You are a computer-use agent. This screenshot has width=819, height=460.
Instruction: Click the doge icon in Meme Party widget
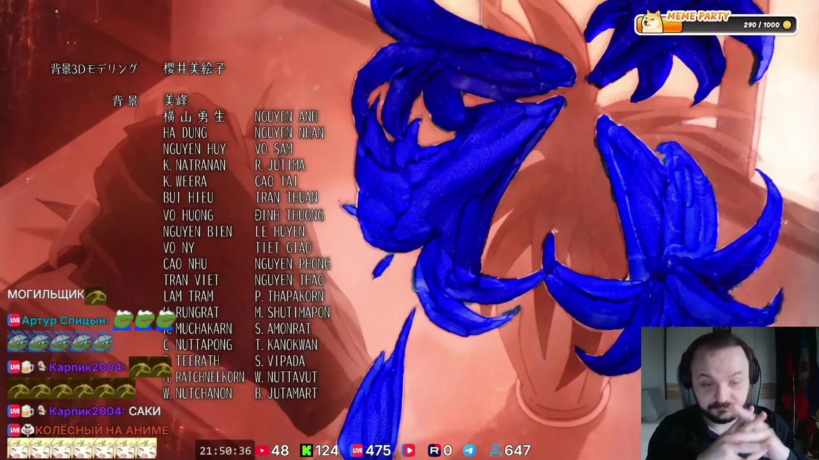click(x=652, y=22)
